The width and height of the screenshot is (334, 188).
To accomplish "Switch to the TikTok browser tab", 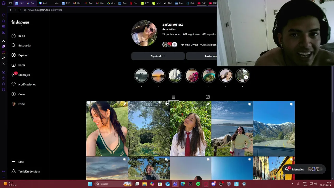I will point(168,3).
